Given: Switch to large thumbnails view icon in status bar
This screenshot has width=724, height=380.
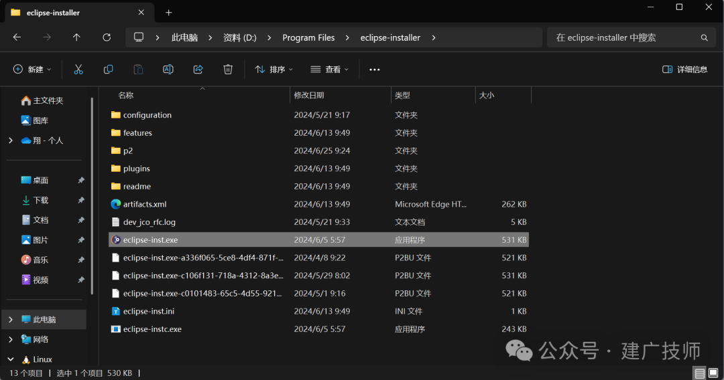Looking at the screenshot, I should [713, 373].
